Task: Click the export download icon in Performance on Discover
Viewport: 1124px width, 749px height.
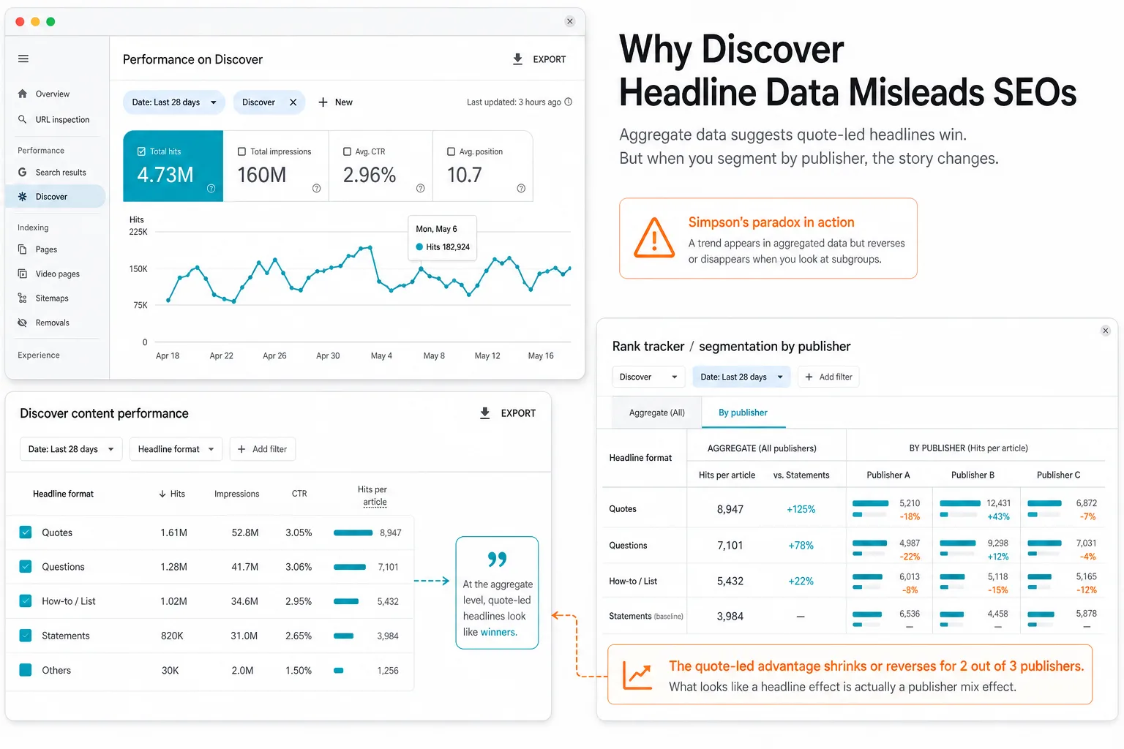Action: (517, 59)
